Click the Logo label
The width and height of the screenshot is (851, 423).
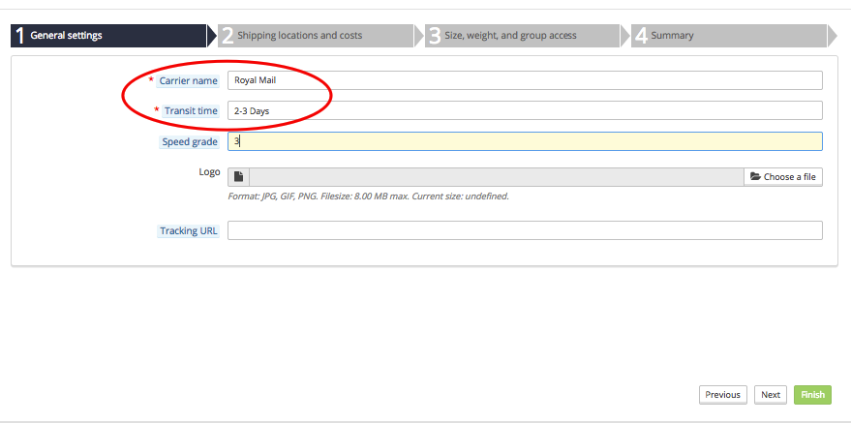click(209, 172)
